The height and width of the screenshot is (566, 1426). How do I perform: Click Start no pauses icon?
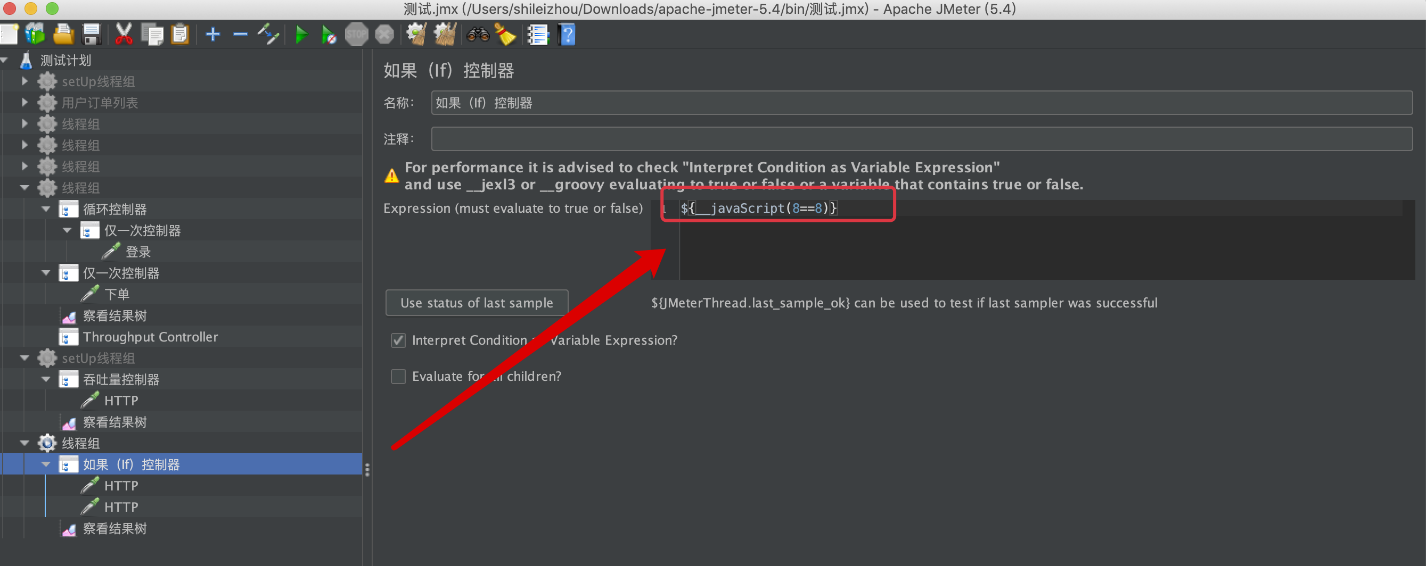329,34
